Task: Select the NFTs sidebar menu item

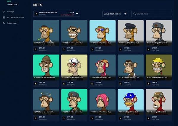Action: [9, 1]
